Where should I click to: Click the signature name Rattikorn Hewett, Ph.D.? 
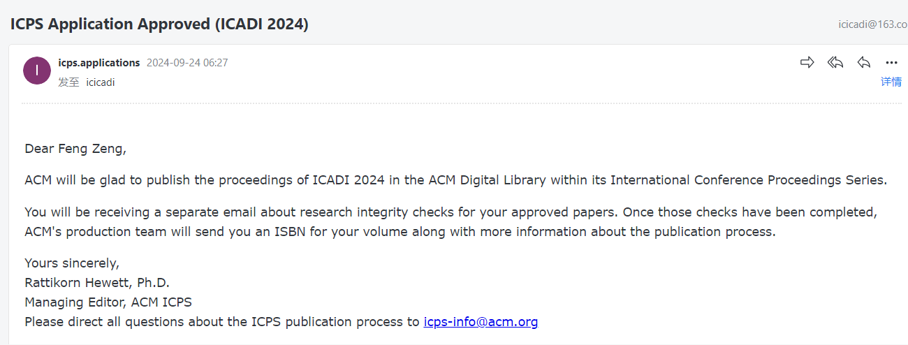pos(97,283)
